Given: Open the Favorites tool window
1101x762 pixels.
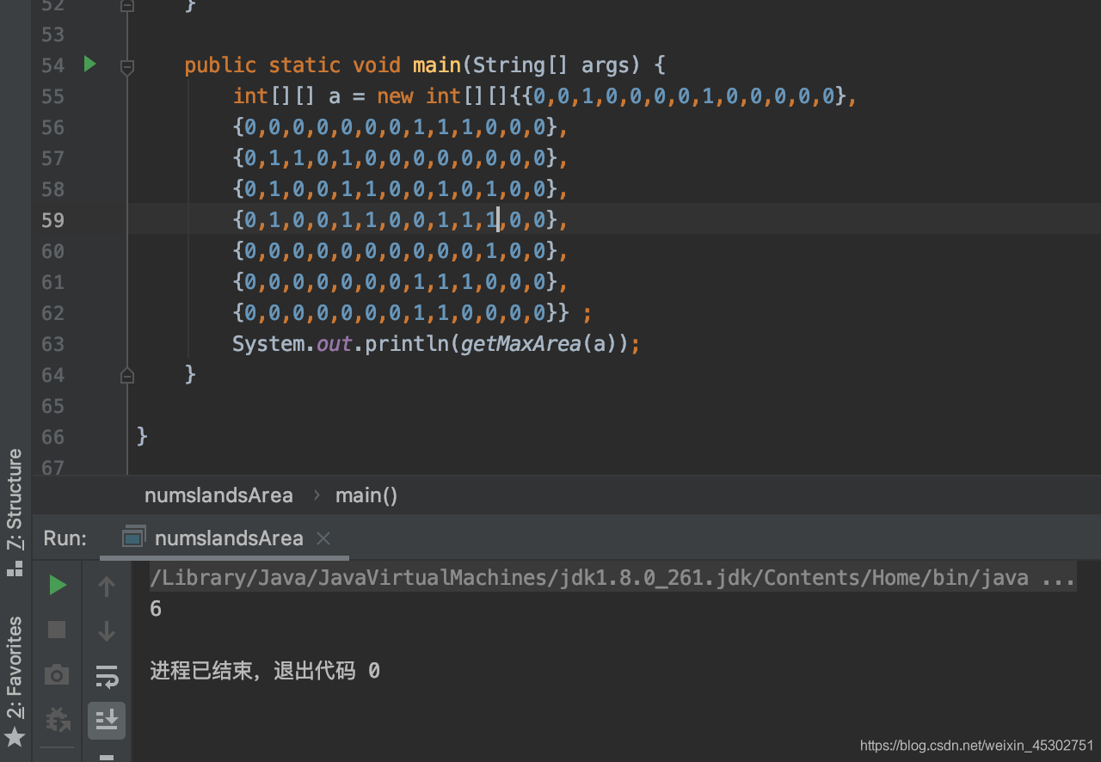Looking at the screenshot, I should [x=15, y=679].
